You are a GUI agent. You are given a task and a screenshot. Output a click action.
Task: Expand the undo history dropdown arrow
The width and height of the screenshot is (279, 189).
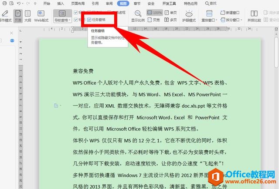(23, 3)
